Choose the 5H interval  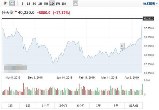pos(46,4)
